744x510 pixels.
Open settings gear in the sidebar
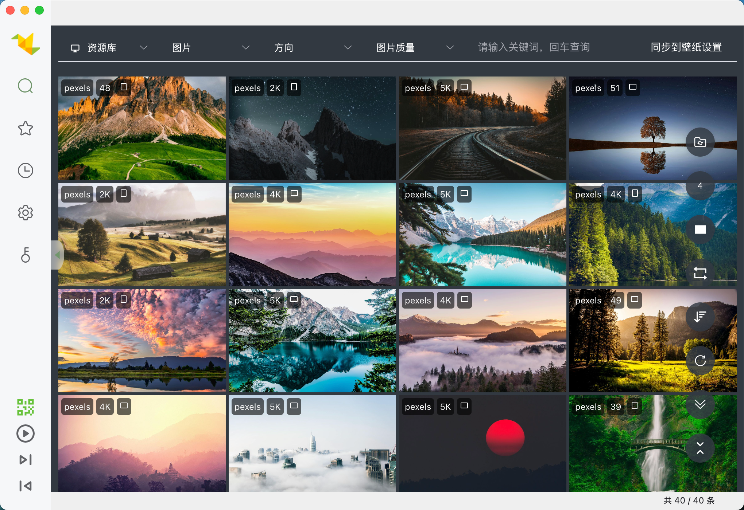[x=26, y=213]
